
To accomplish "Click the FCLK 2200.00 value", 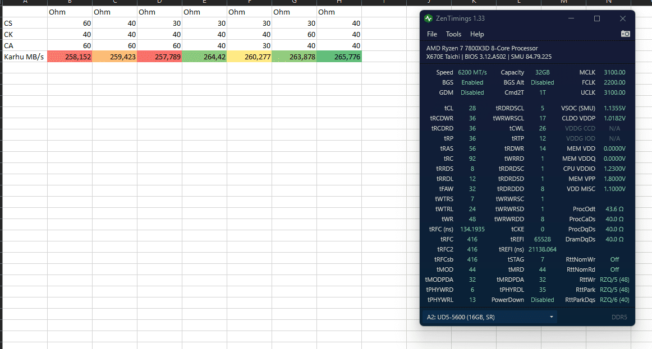I will pos(614,82).
